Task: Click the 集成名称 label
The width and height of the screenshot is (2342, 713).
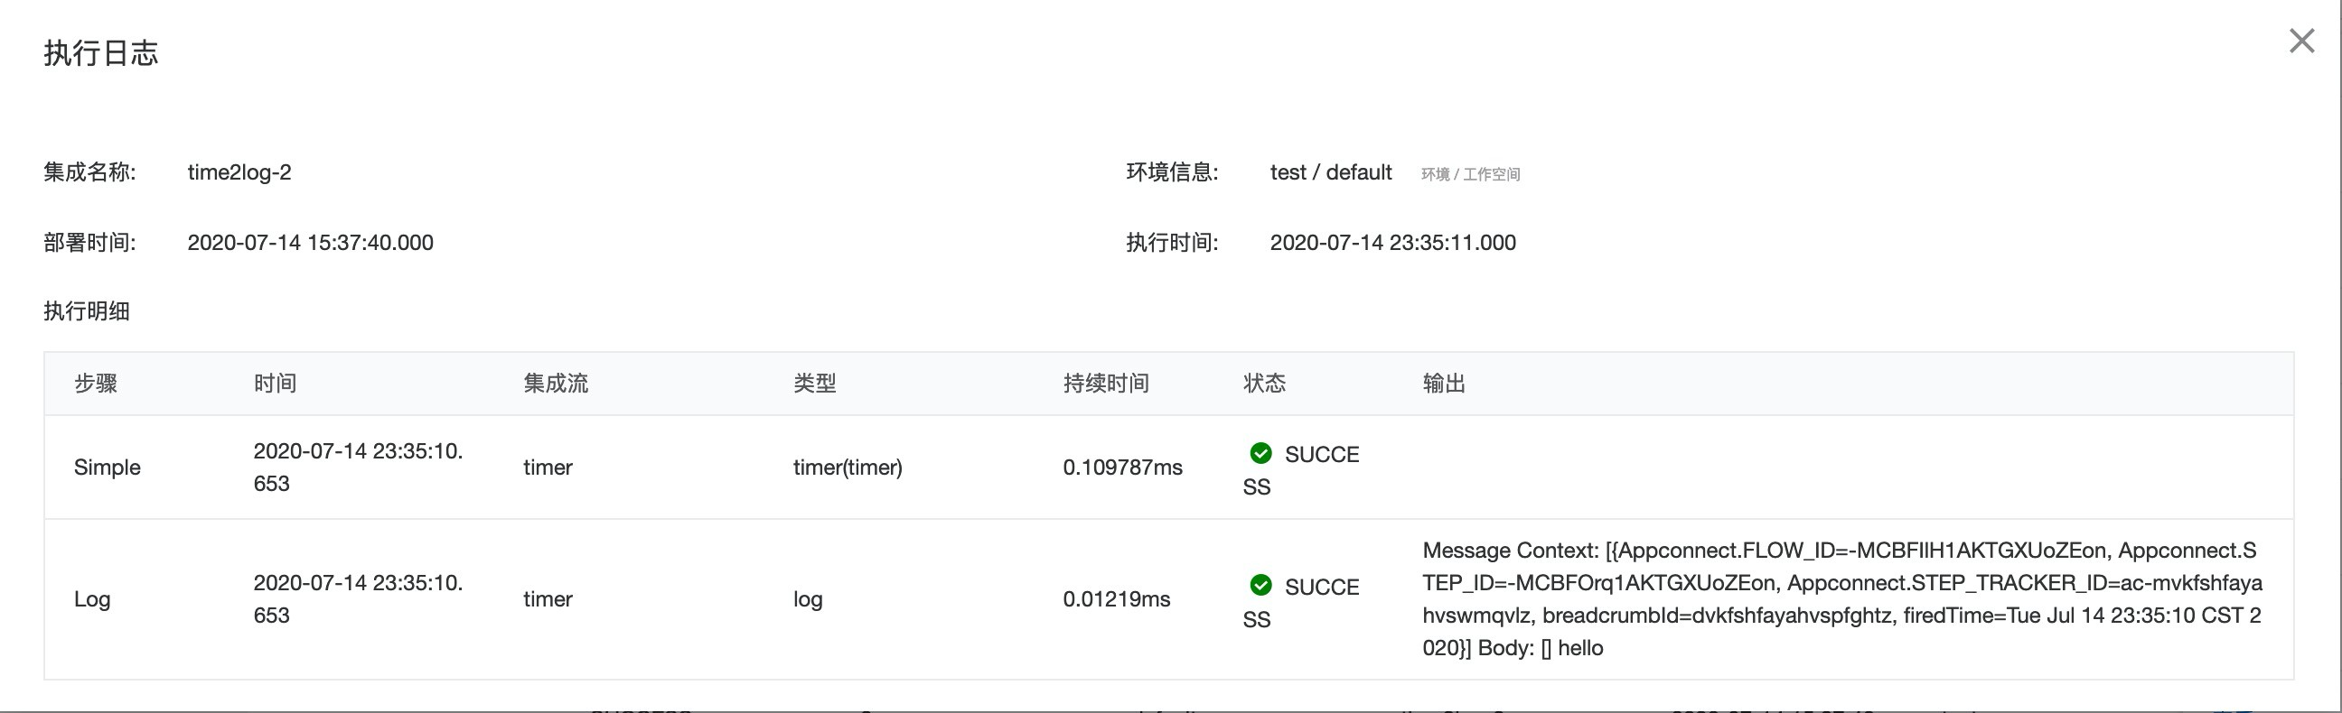Action: click(89, 172)
